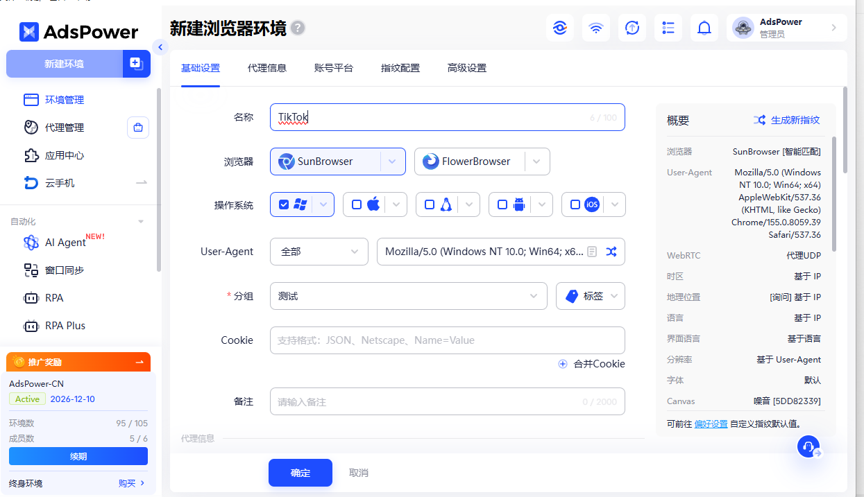Click 生成新指纹 in the overview panel
864x497 pixels.
[795, 120]
